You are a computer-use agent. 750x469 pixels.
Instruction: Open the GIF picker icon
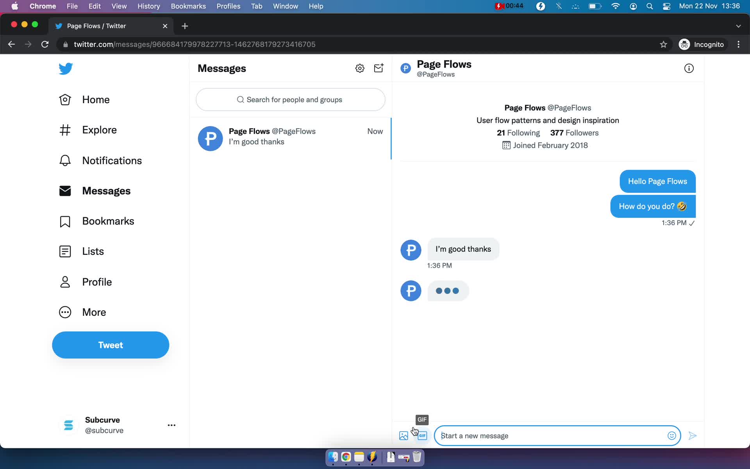(422, 435)
